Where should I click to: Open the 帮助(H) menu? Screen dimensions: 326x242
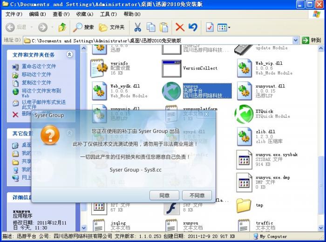coord(132,14)
